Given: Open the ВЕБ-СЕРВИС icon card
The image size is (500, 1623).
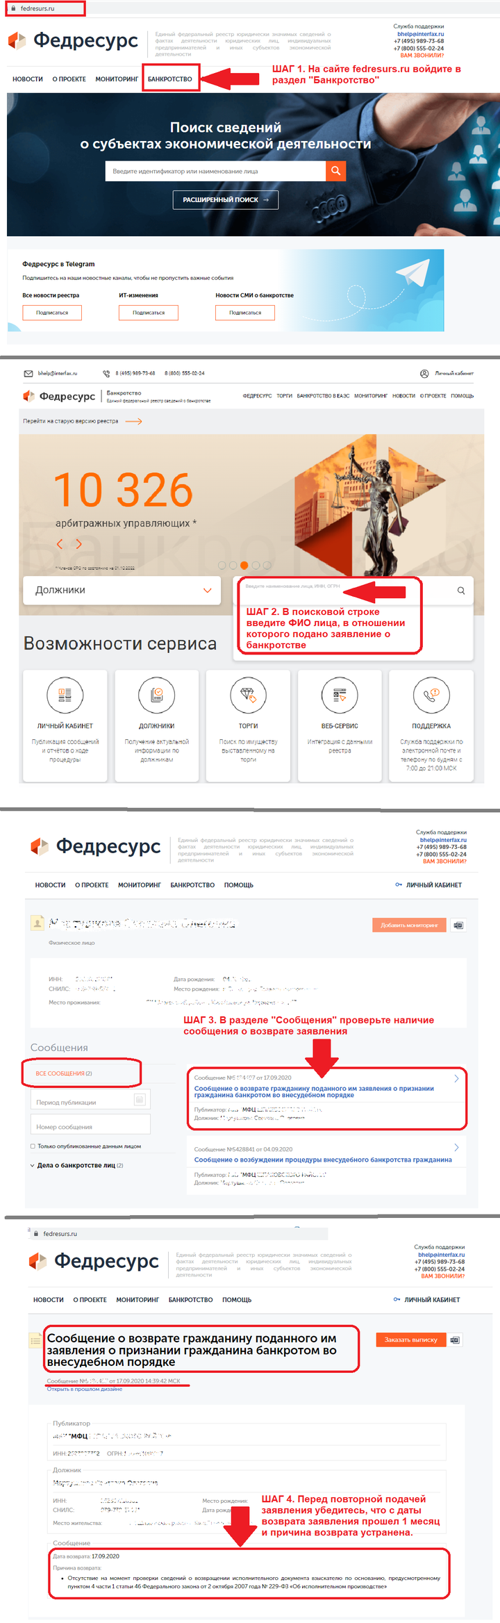Looking at the screenshot, I should pyautogui.click(x=340, y=726).
